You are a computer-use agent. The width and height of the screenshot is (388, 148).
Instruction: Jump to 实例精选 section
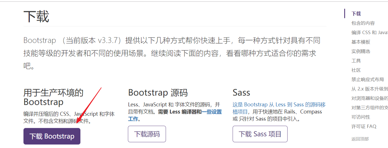[x=361, y=51]
